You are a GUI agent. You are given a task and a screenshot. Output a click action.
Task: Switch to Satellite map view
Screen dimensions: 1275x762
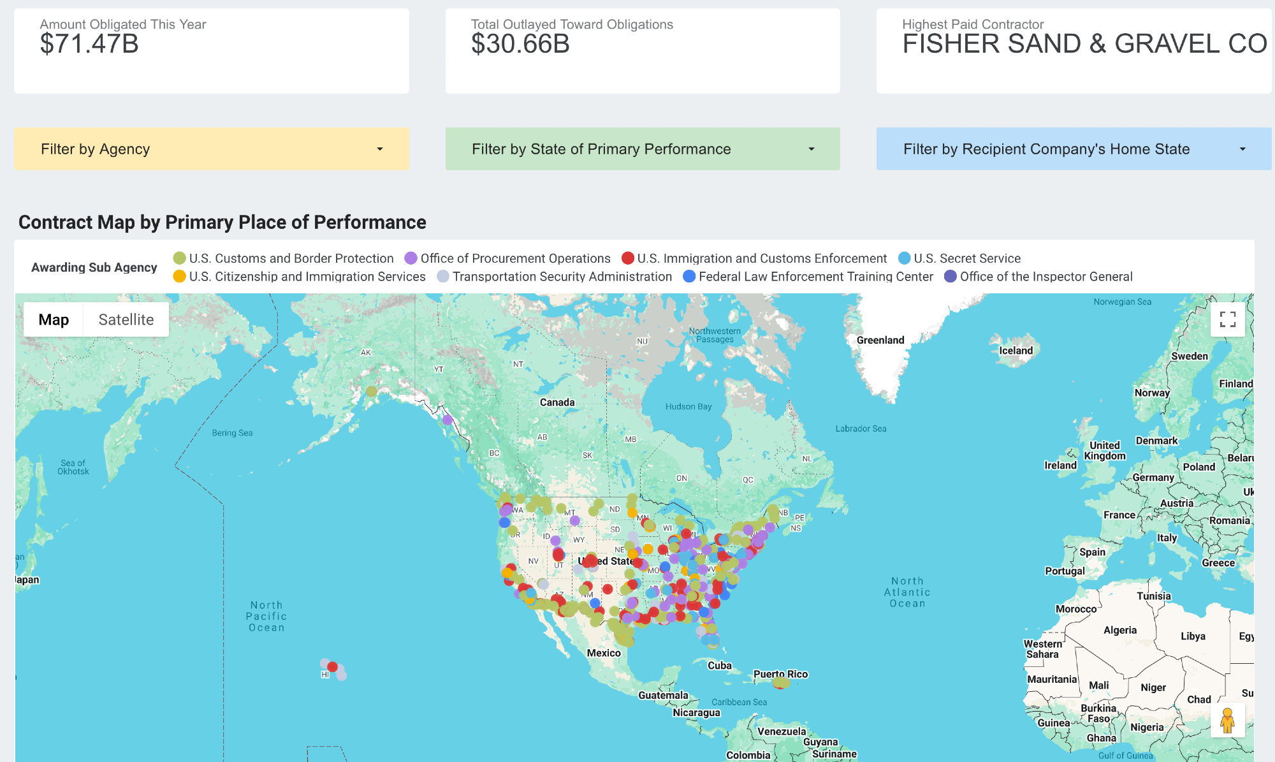[126, 319]
